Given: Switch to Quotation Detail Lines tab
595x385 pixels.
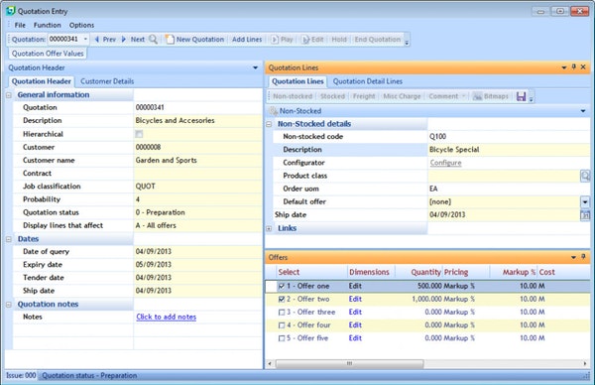Looking at the screenshot, I should pos(367,81).
